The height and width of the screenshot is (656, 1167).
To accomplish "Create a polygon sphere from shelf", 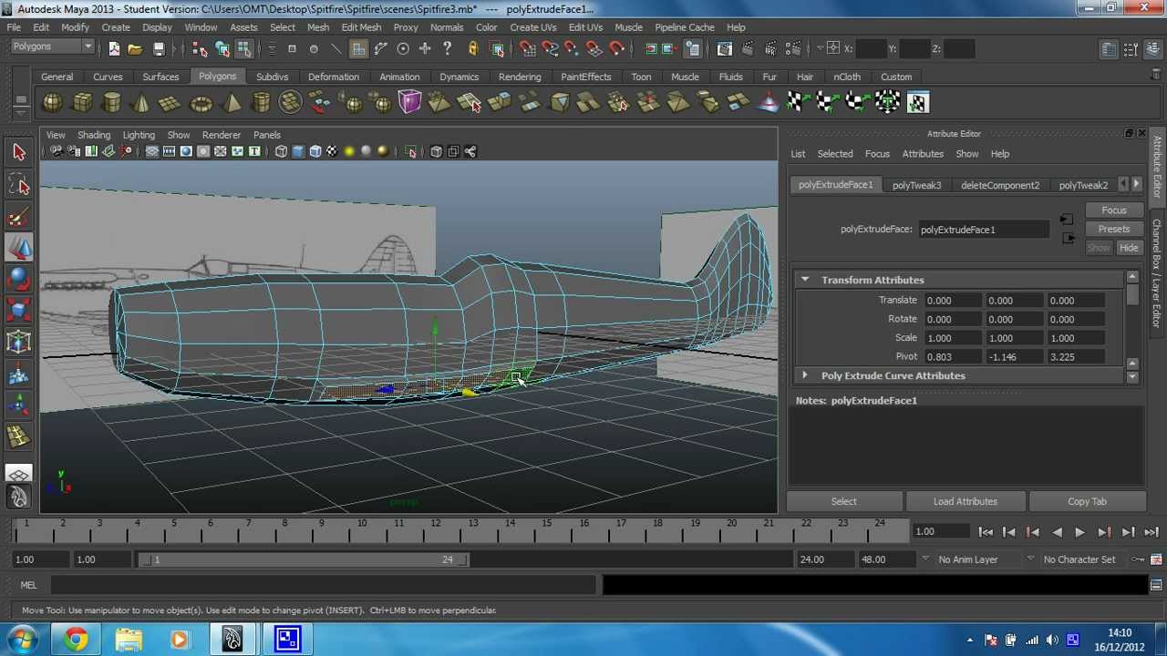I will pyautogui.click(x=53, y=103).
